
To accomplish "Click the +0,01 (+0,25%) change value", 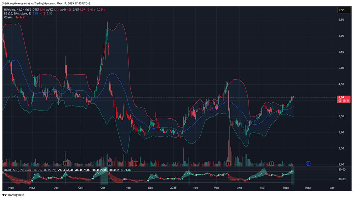I will tap(96, 10).
